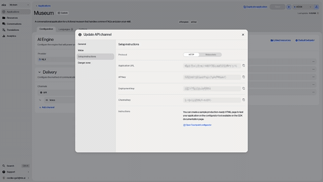The image size is (323, 182).
Task: Copy the Application URL value
Action: click(243, 66)
